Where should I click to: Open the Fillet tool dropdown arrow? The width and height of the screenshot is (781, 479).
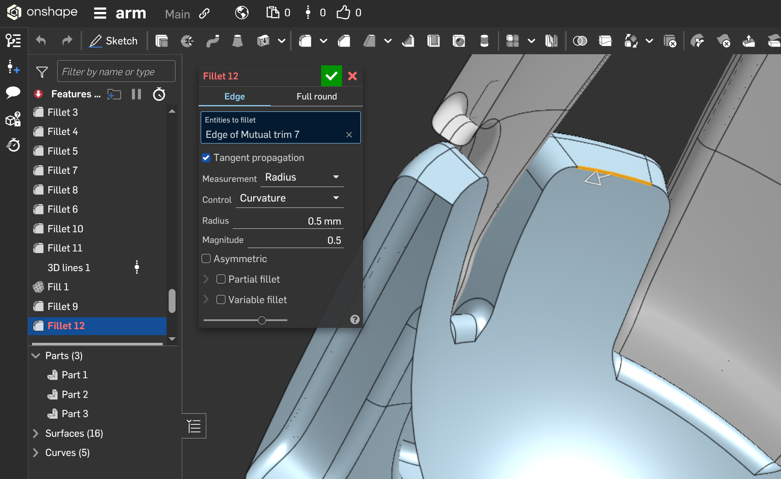[x=324, y=41]
